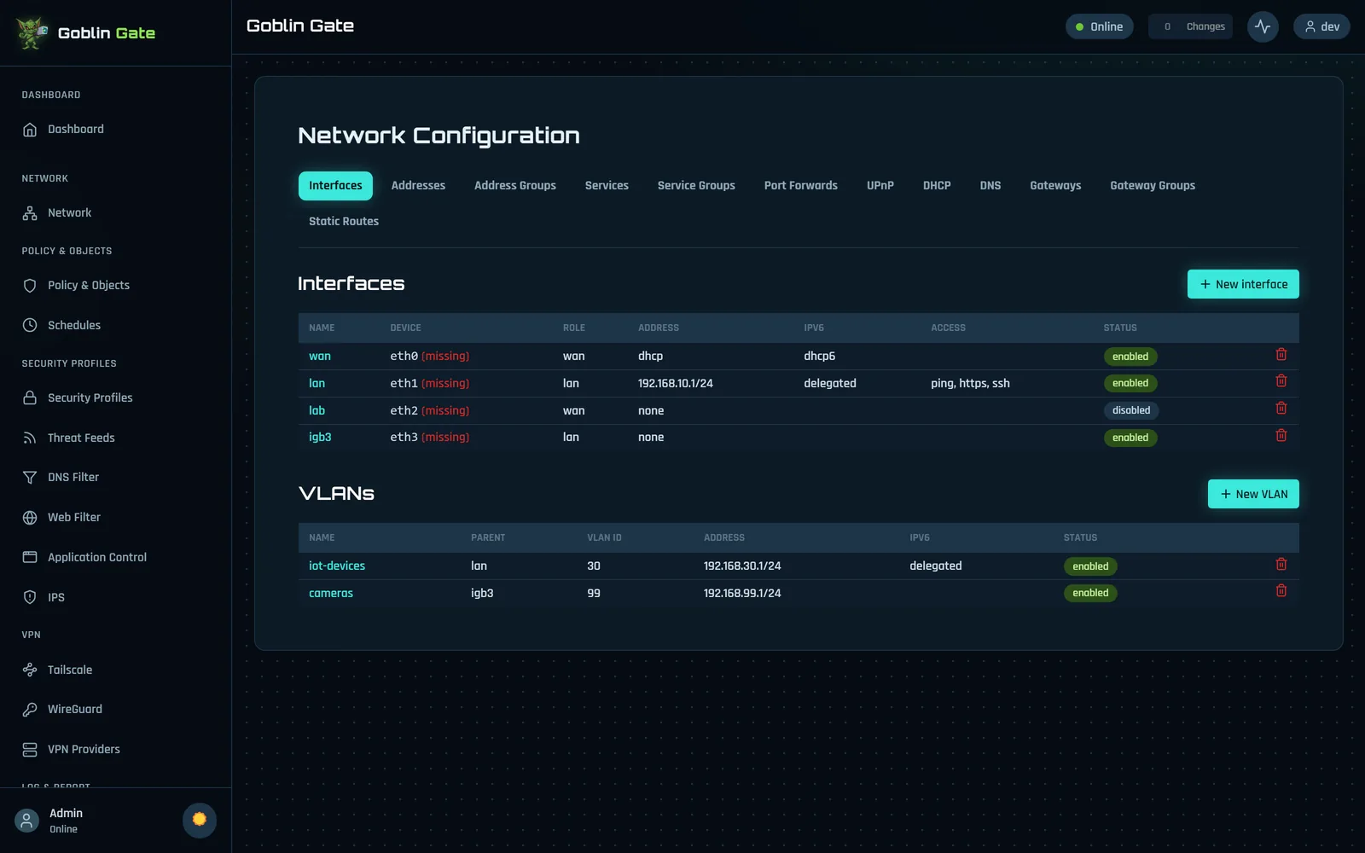
Task: Delete the lab interface row
Action: click(x=1281, y=409)
